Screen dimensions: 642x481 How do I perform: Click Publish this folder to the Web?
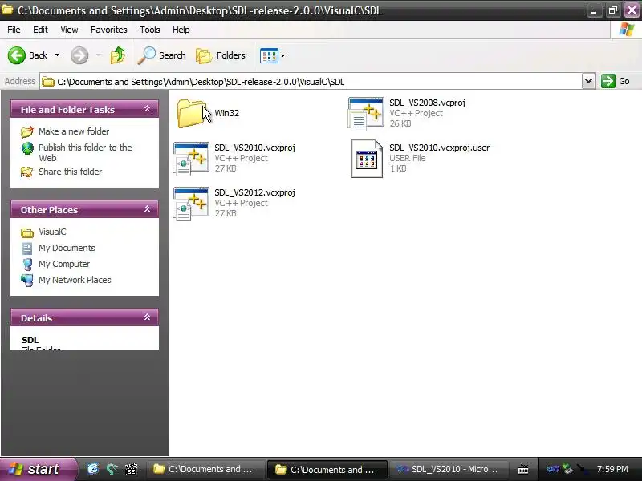click(x=85, y=152)
